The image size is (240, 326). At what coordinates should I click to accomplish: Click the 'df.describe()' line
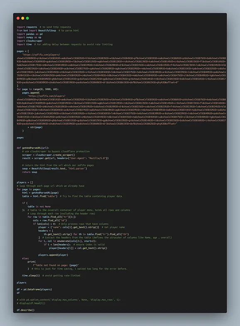coord(26,310)
